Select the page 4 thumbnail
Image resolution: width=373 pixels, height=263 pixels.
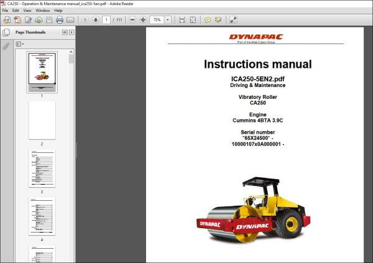42,216
